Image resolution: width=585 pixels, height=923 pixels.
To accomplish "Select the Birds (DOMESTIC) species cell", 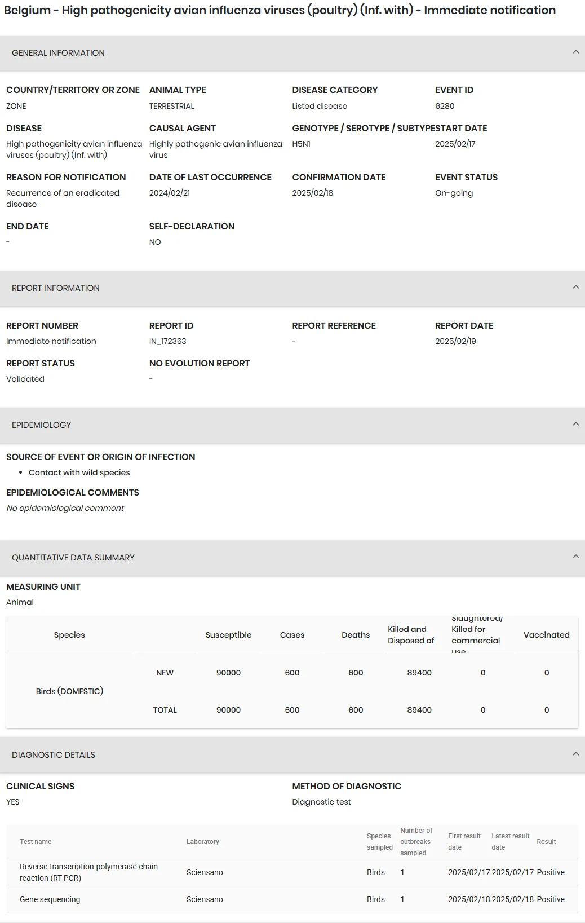I will click(x=69, y=691).
